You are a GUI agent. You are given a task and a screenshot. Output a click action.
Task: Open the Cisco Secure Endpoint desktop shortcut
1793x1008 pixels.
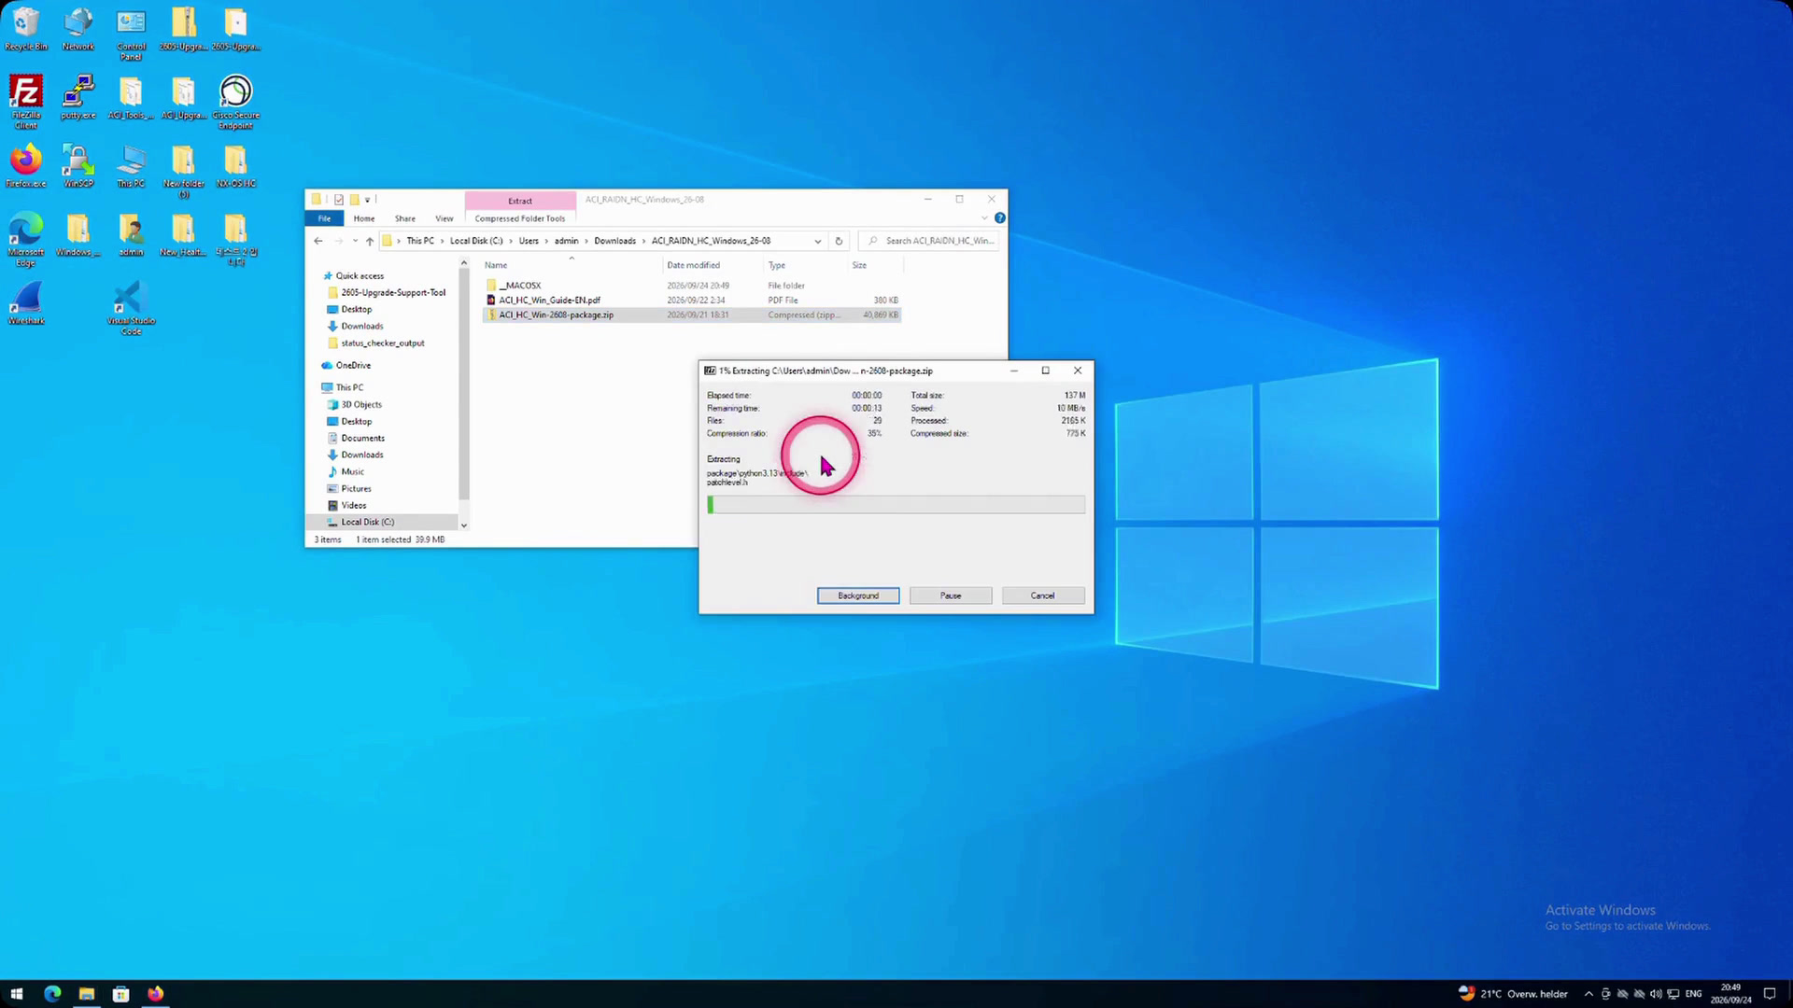coord(235,102)
